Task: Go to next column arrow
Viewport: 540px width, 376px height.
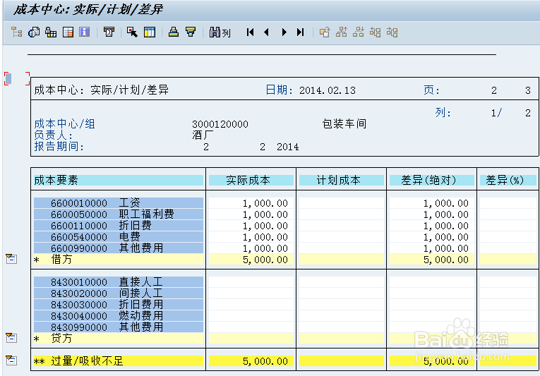Action: 284,32
